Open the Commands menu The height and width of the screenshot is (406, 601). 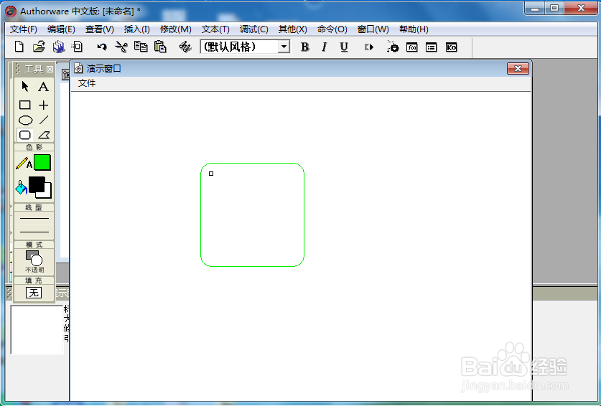coord(332,29)
